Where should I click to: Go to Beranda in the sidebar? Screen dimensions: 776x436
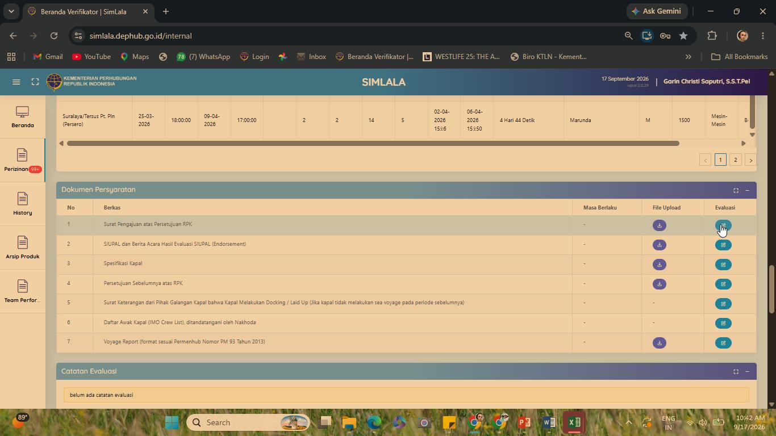tap(23, 117)
